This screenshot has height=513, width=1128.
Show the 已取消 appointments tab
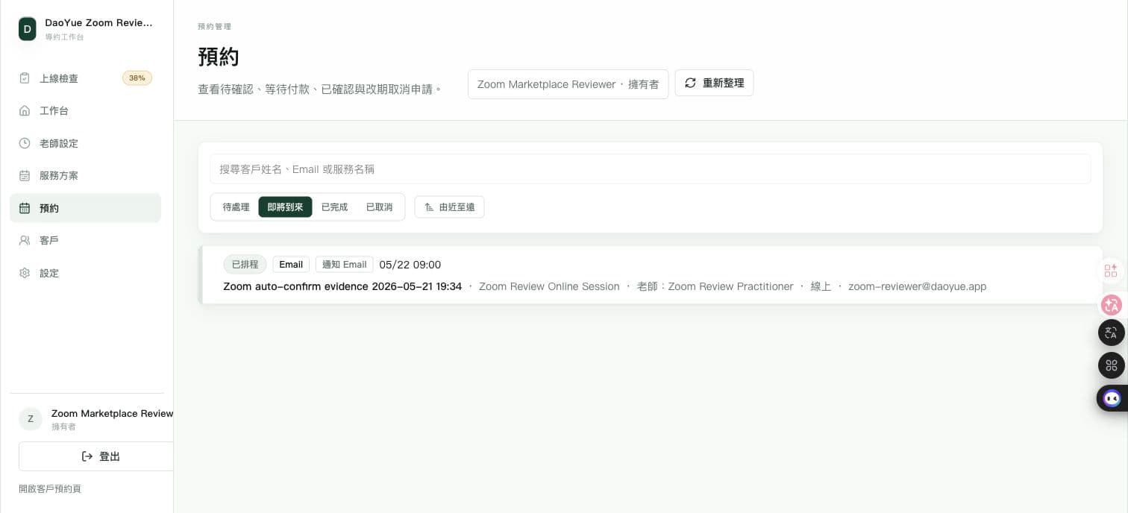click(x=379, y=207)
